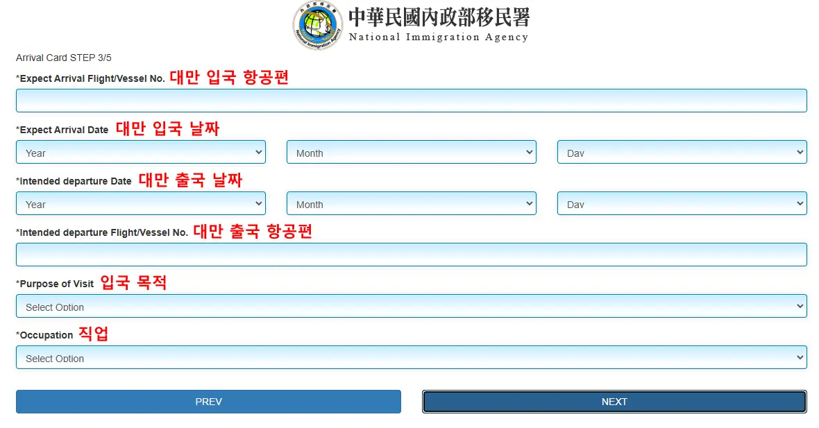Image resolution: width=819 pixels, height=428 pixels.
Task: Click the '*Purpose of Visit' label
Action: 55,284
